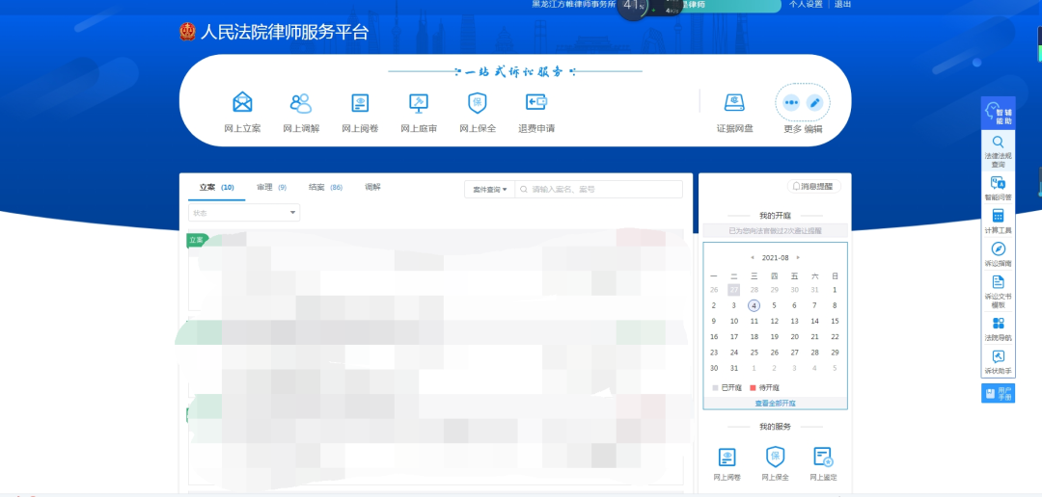Image resolution: width=1042 pixels, height=497 pixels.
Task: Open 诉讼文书模板 document templates
Action: pos(999,291)
